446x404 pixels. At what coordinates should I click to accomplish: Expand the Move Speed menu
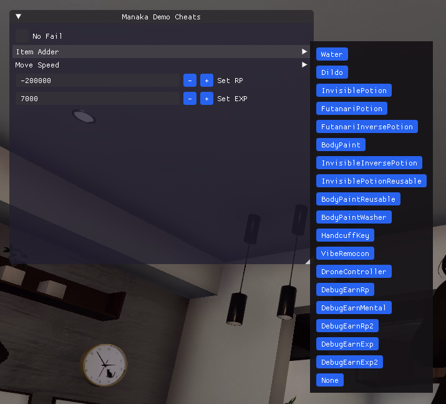162,65
